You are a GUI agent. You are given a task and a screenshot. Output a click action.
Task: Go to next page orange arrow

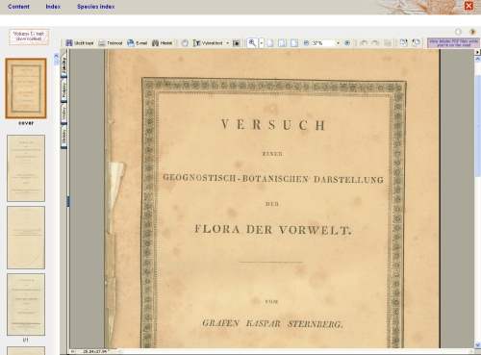[472, 32]
